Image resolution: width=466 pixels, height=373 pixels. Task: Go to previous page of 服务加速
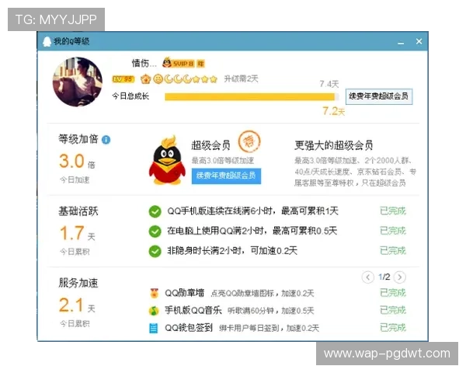point(367,277)
